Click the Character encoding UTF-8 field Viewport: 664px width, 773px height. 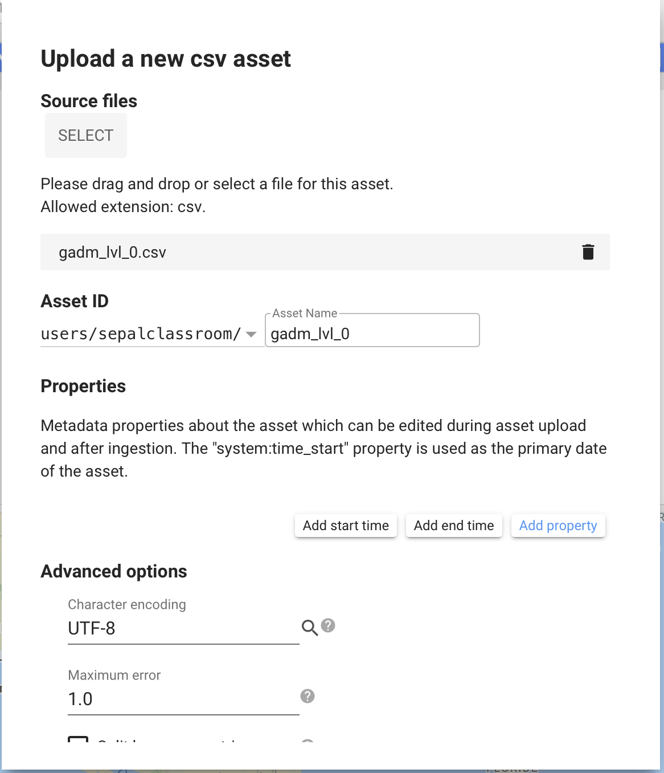click(182, 628)
